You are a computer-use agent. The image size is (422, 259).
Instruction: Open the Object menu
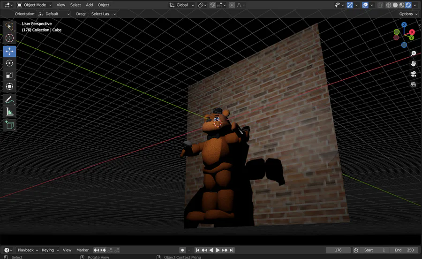point(103,5)
